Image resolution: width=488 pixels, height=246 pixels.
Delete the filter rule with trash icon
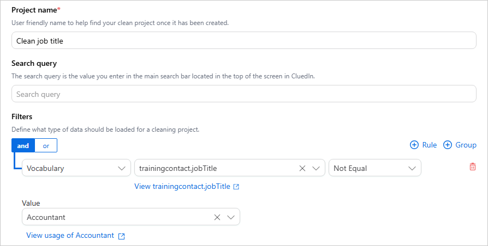pos(472,167)
